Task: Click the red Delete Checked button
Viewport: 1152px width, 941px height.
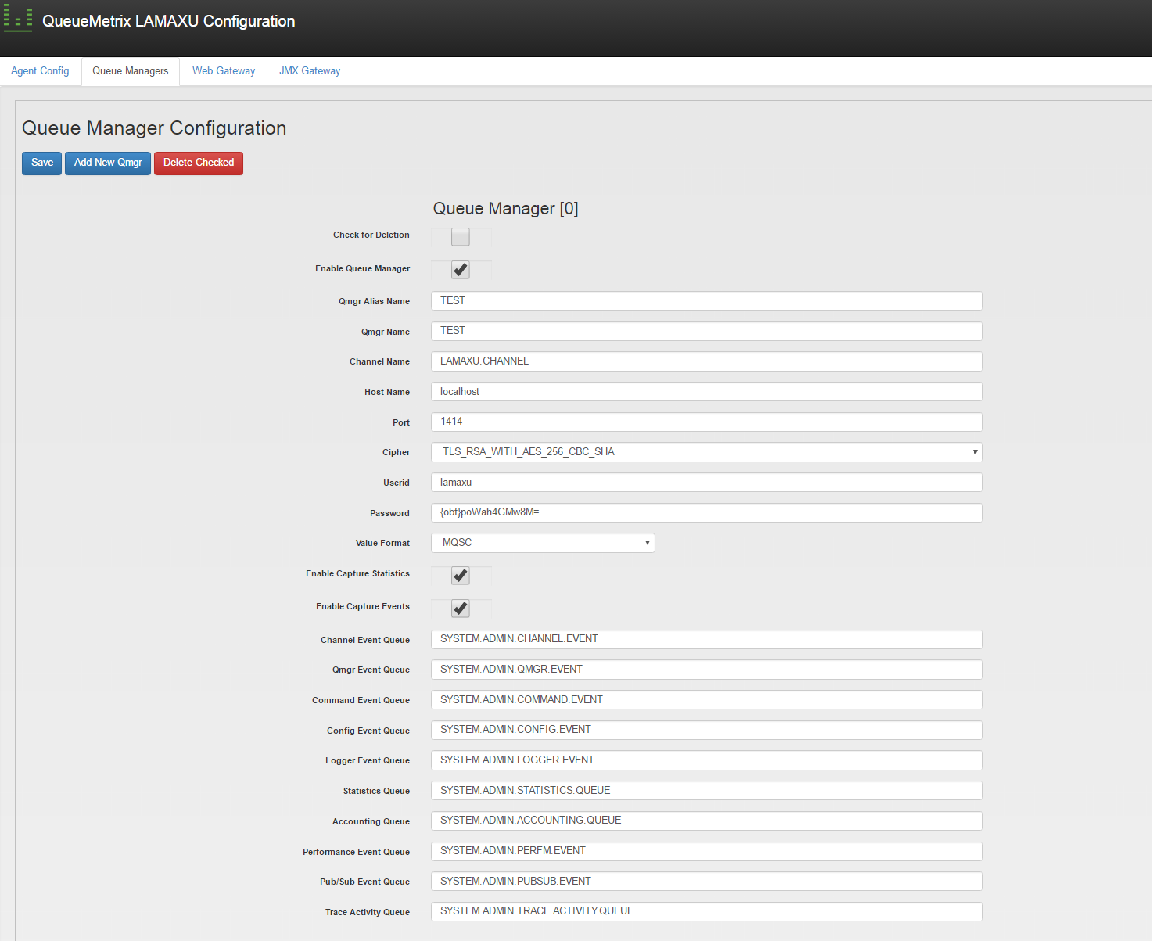Action: pos(199,163)
